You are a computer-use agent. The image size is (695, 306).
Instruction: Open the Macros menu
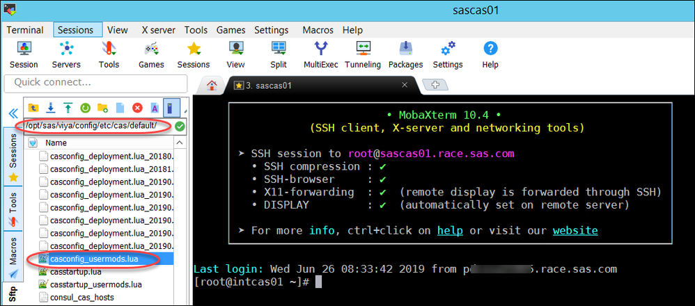(318, 30)
